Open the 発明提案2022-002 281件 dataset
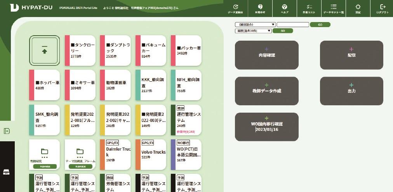 (116, 120)
